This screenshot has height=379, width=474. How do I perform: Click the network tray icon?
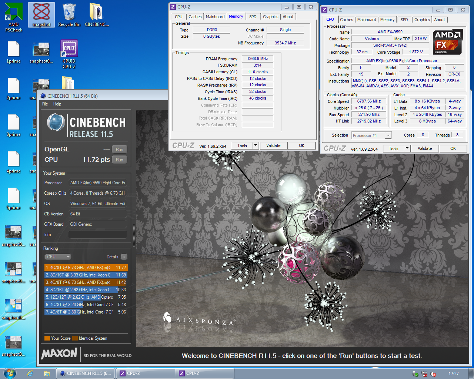click(x=424, y=374)
